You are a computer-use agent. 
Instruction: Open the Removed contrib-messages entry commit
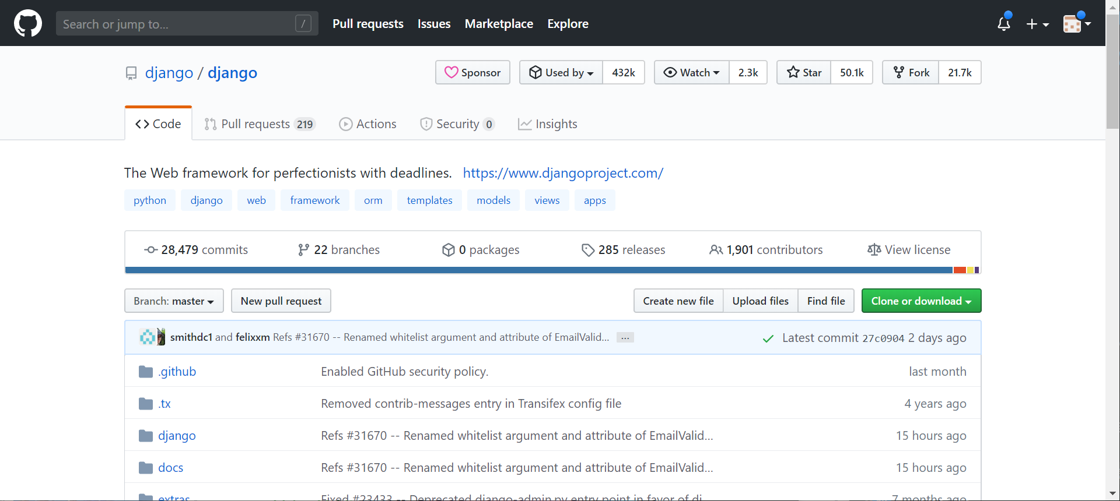pyautogui.click(x=471, y=404)
